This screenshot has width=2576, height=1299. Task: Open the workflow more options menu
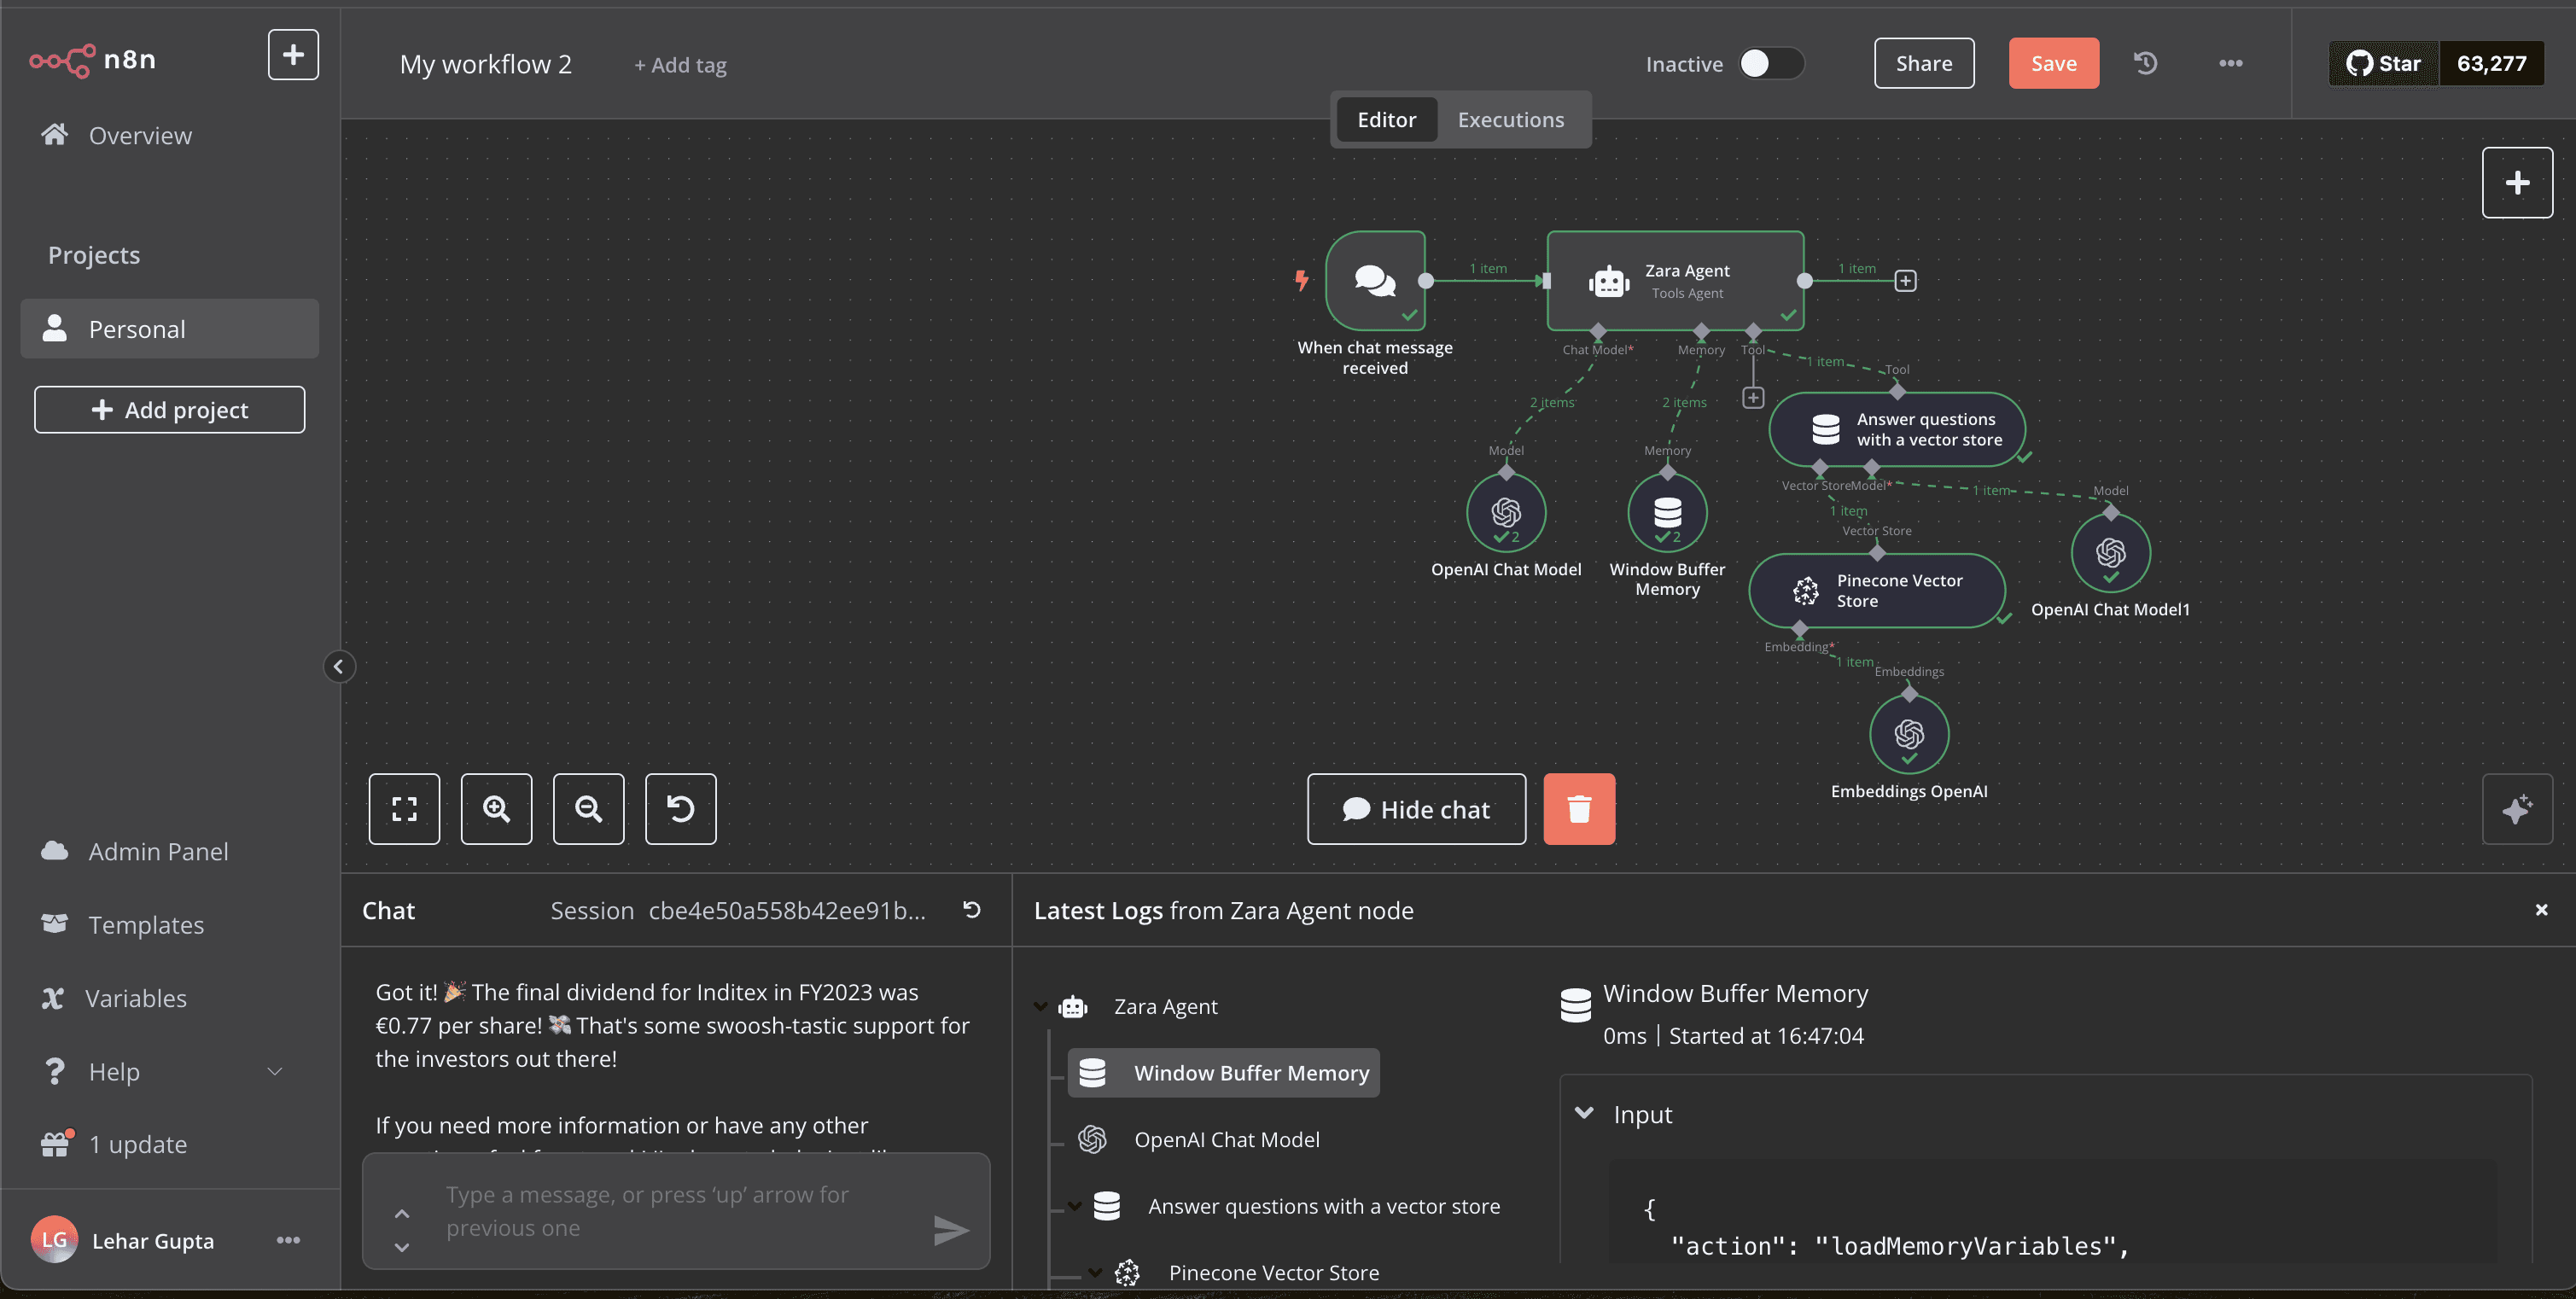click(2231, 63)
